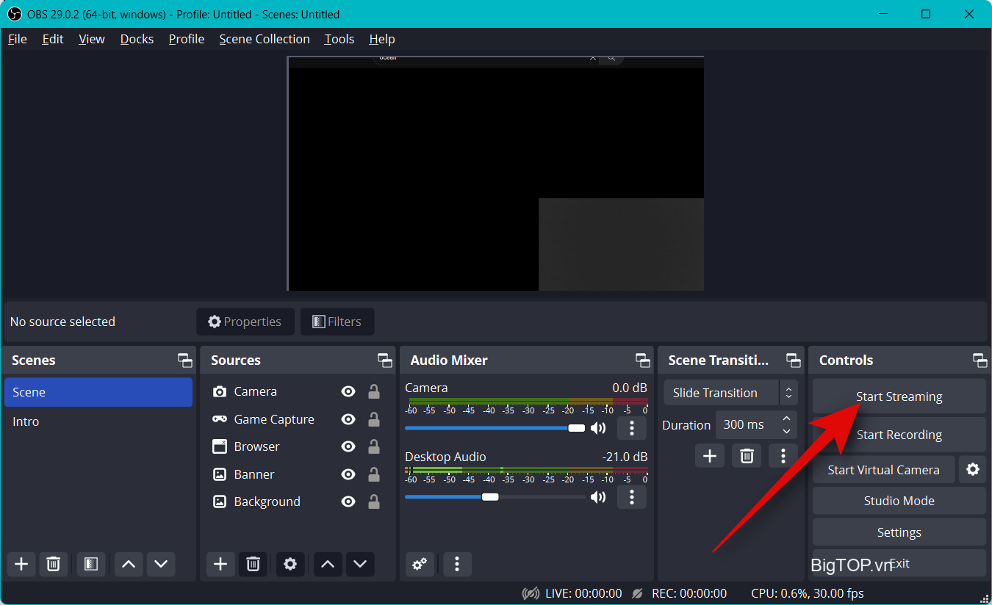The height and width of the screenshot is (605, 992).
Task: Undock the Sources panel
Action: click(x=385, y=361)
